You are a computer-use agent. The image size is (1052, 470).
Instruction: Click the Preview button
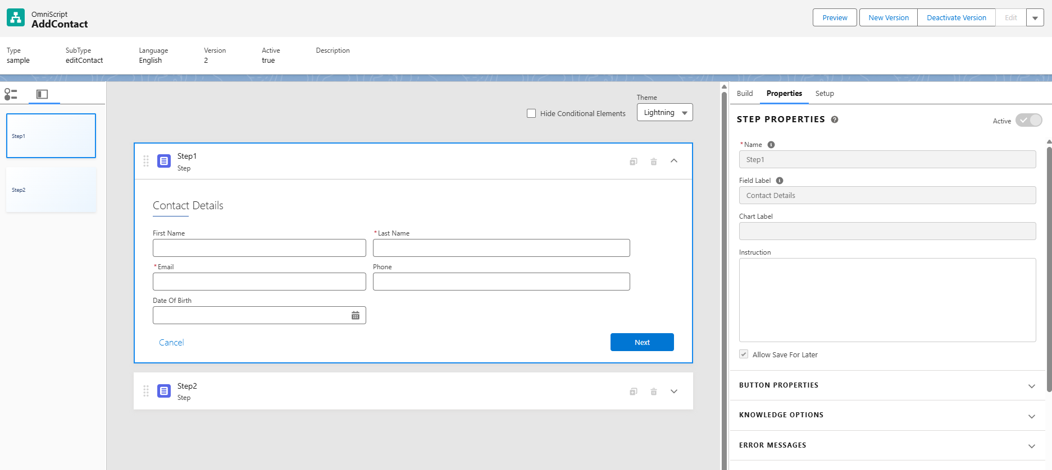click(835, 18)
